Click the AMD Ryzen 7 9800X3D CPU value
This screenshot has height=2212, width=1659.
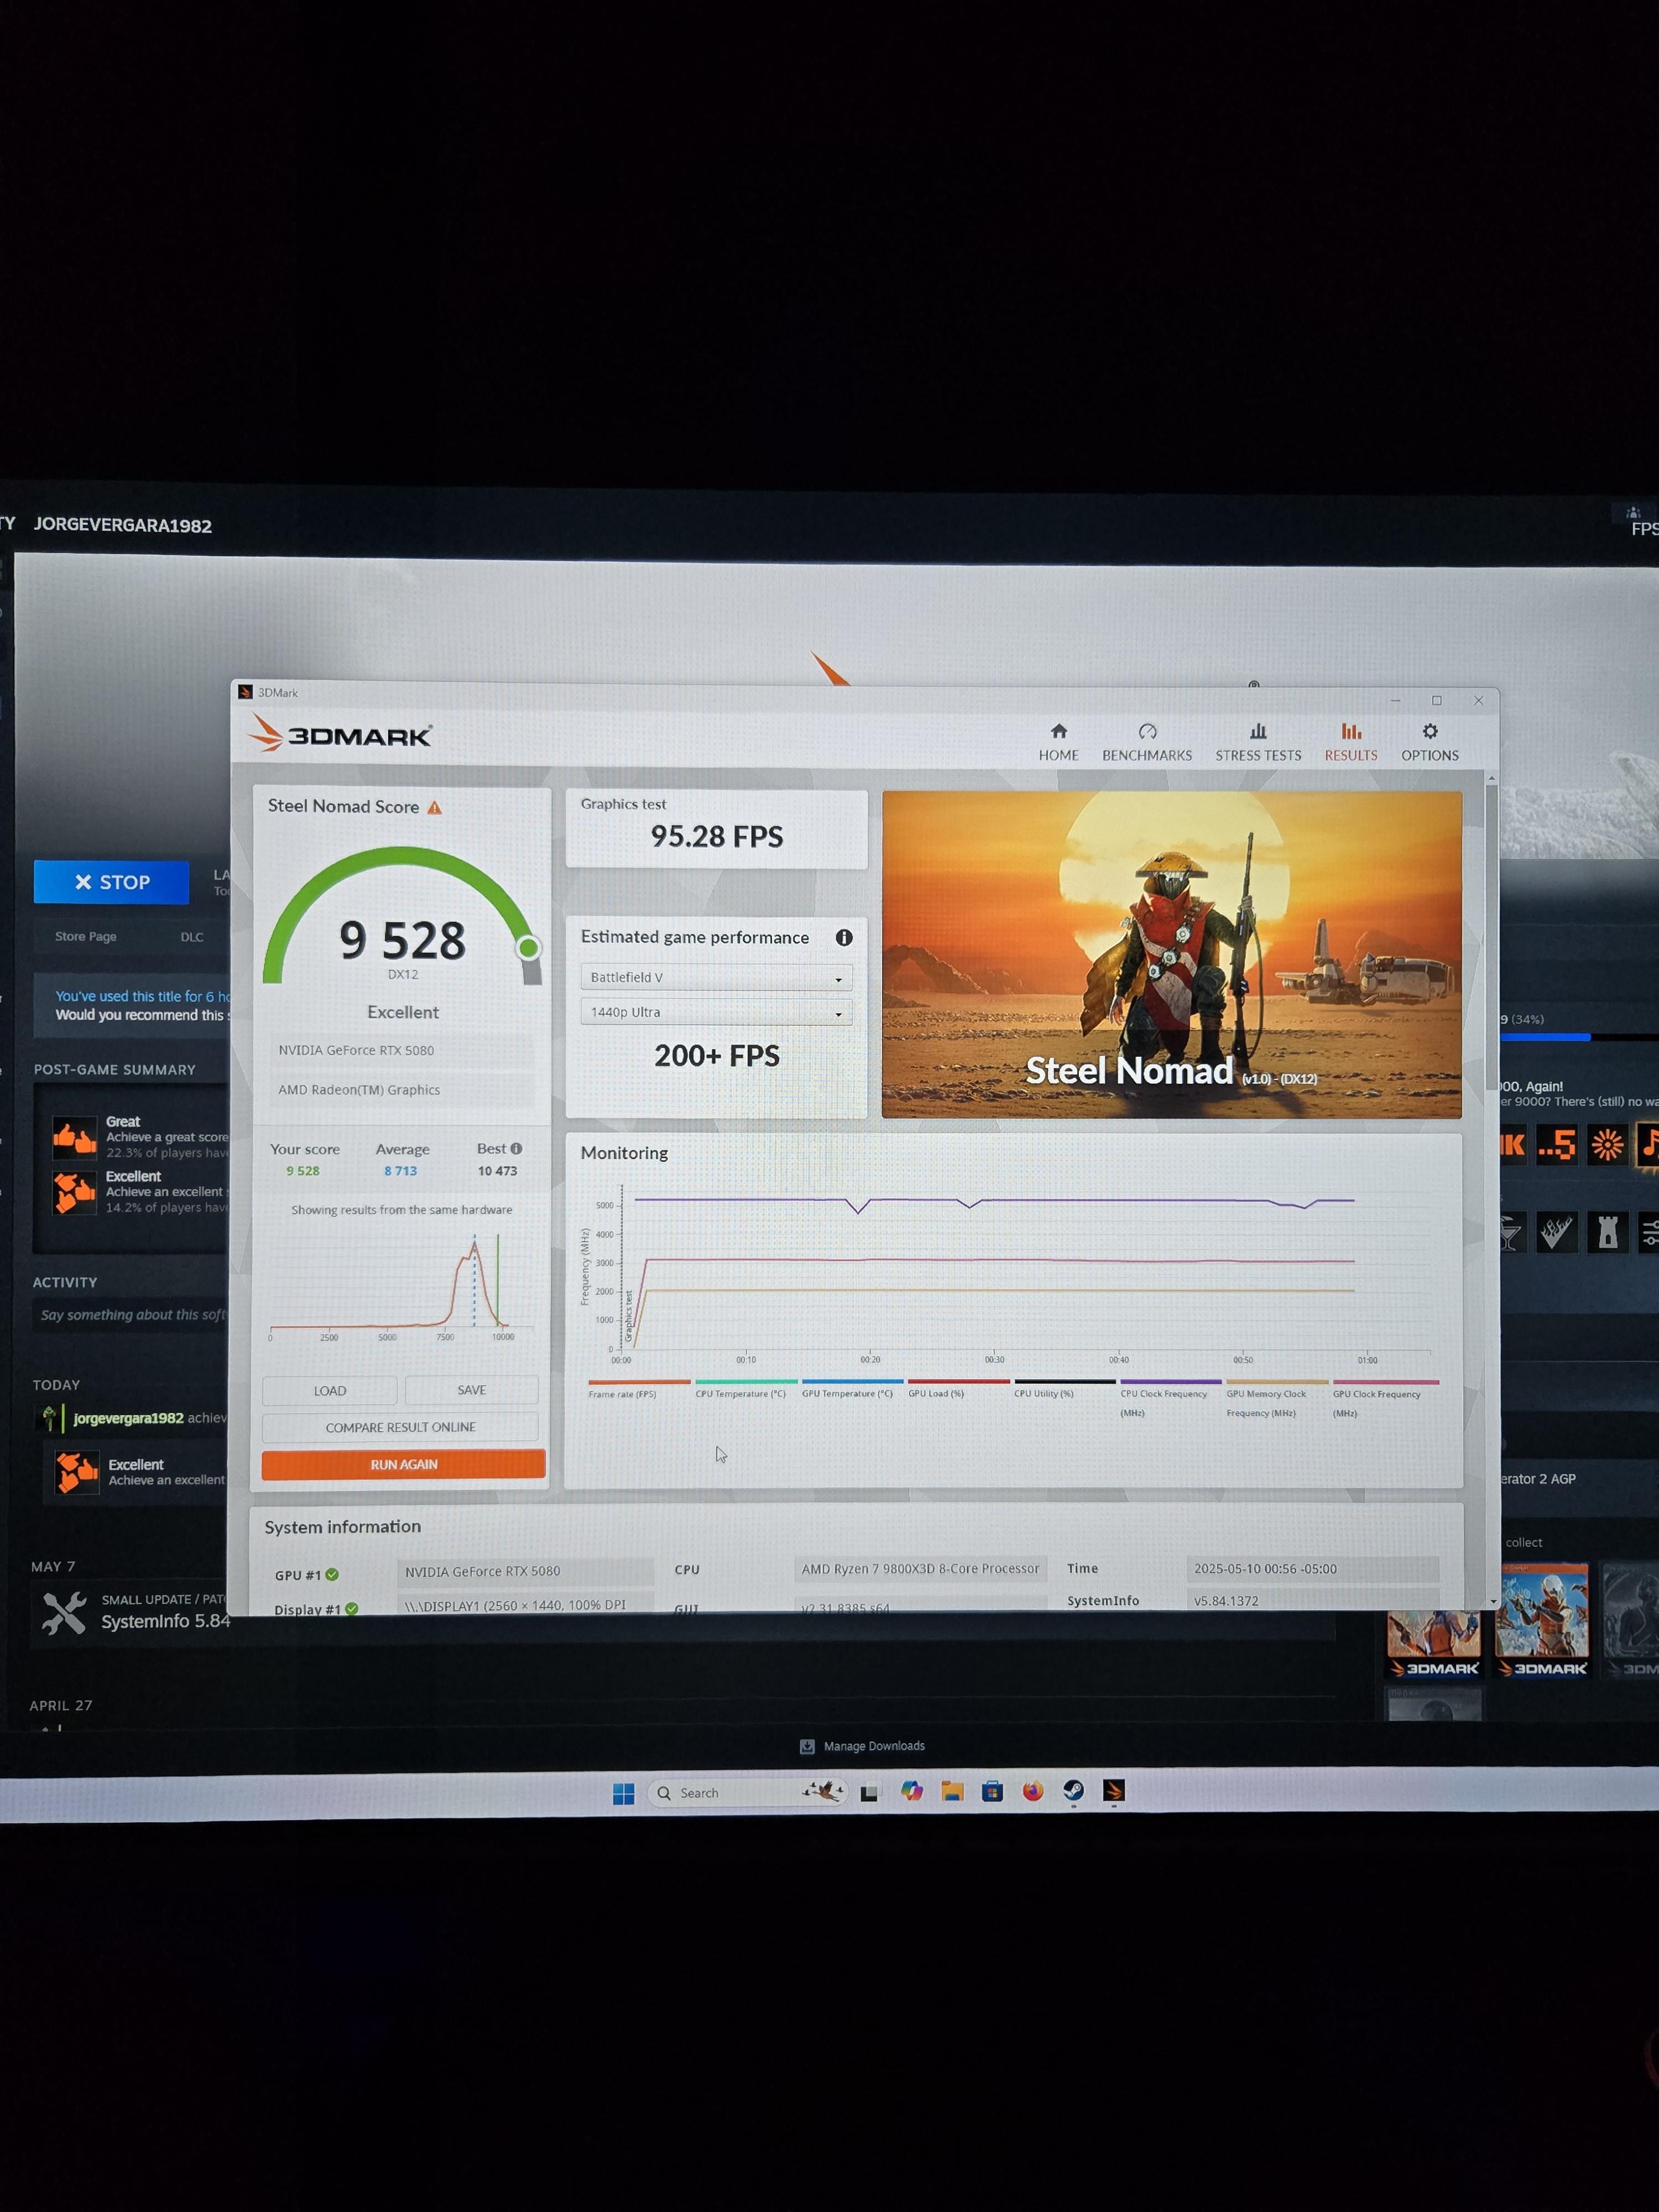click(920, 1568)
